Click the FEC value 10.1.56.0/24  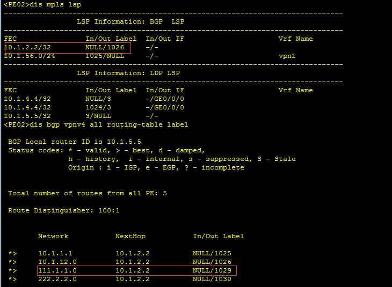(x=30, y=56)
